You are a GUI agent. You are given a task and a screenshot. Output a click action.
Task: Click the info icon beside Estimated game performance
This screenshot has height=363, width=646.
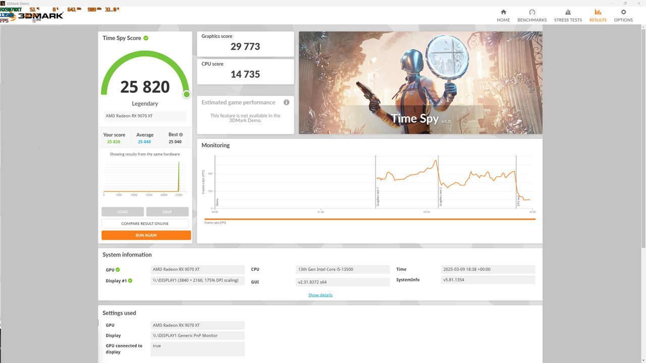[x=286, y=102]
